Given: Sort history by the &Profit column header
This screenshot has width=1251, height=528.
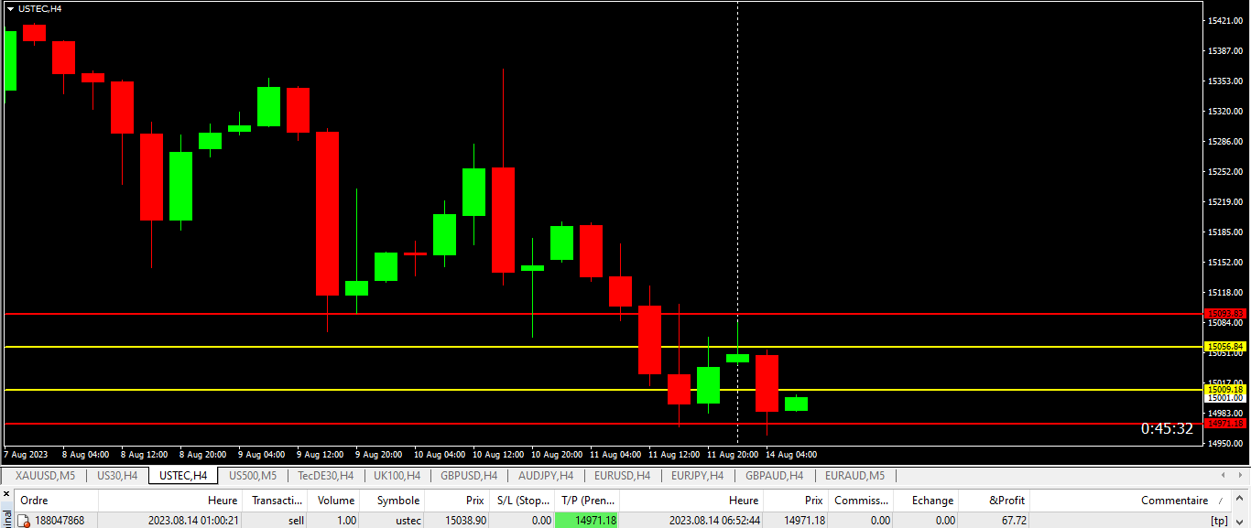Looking at the screenshot, I should (1007, 501).
